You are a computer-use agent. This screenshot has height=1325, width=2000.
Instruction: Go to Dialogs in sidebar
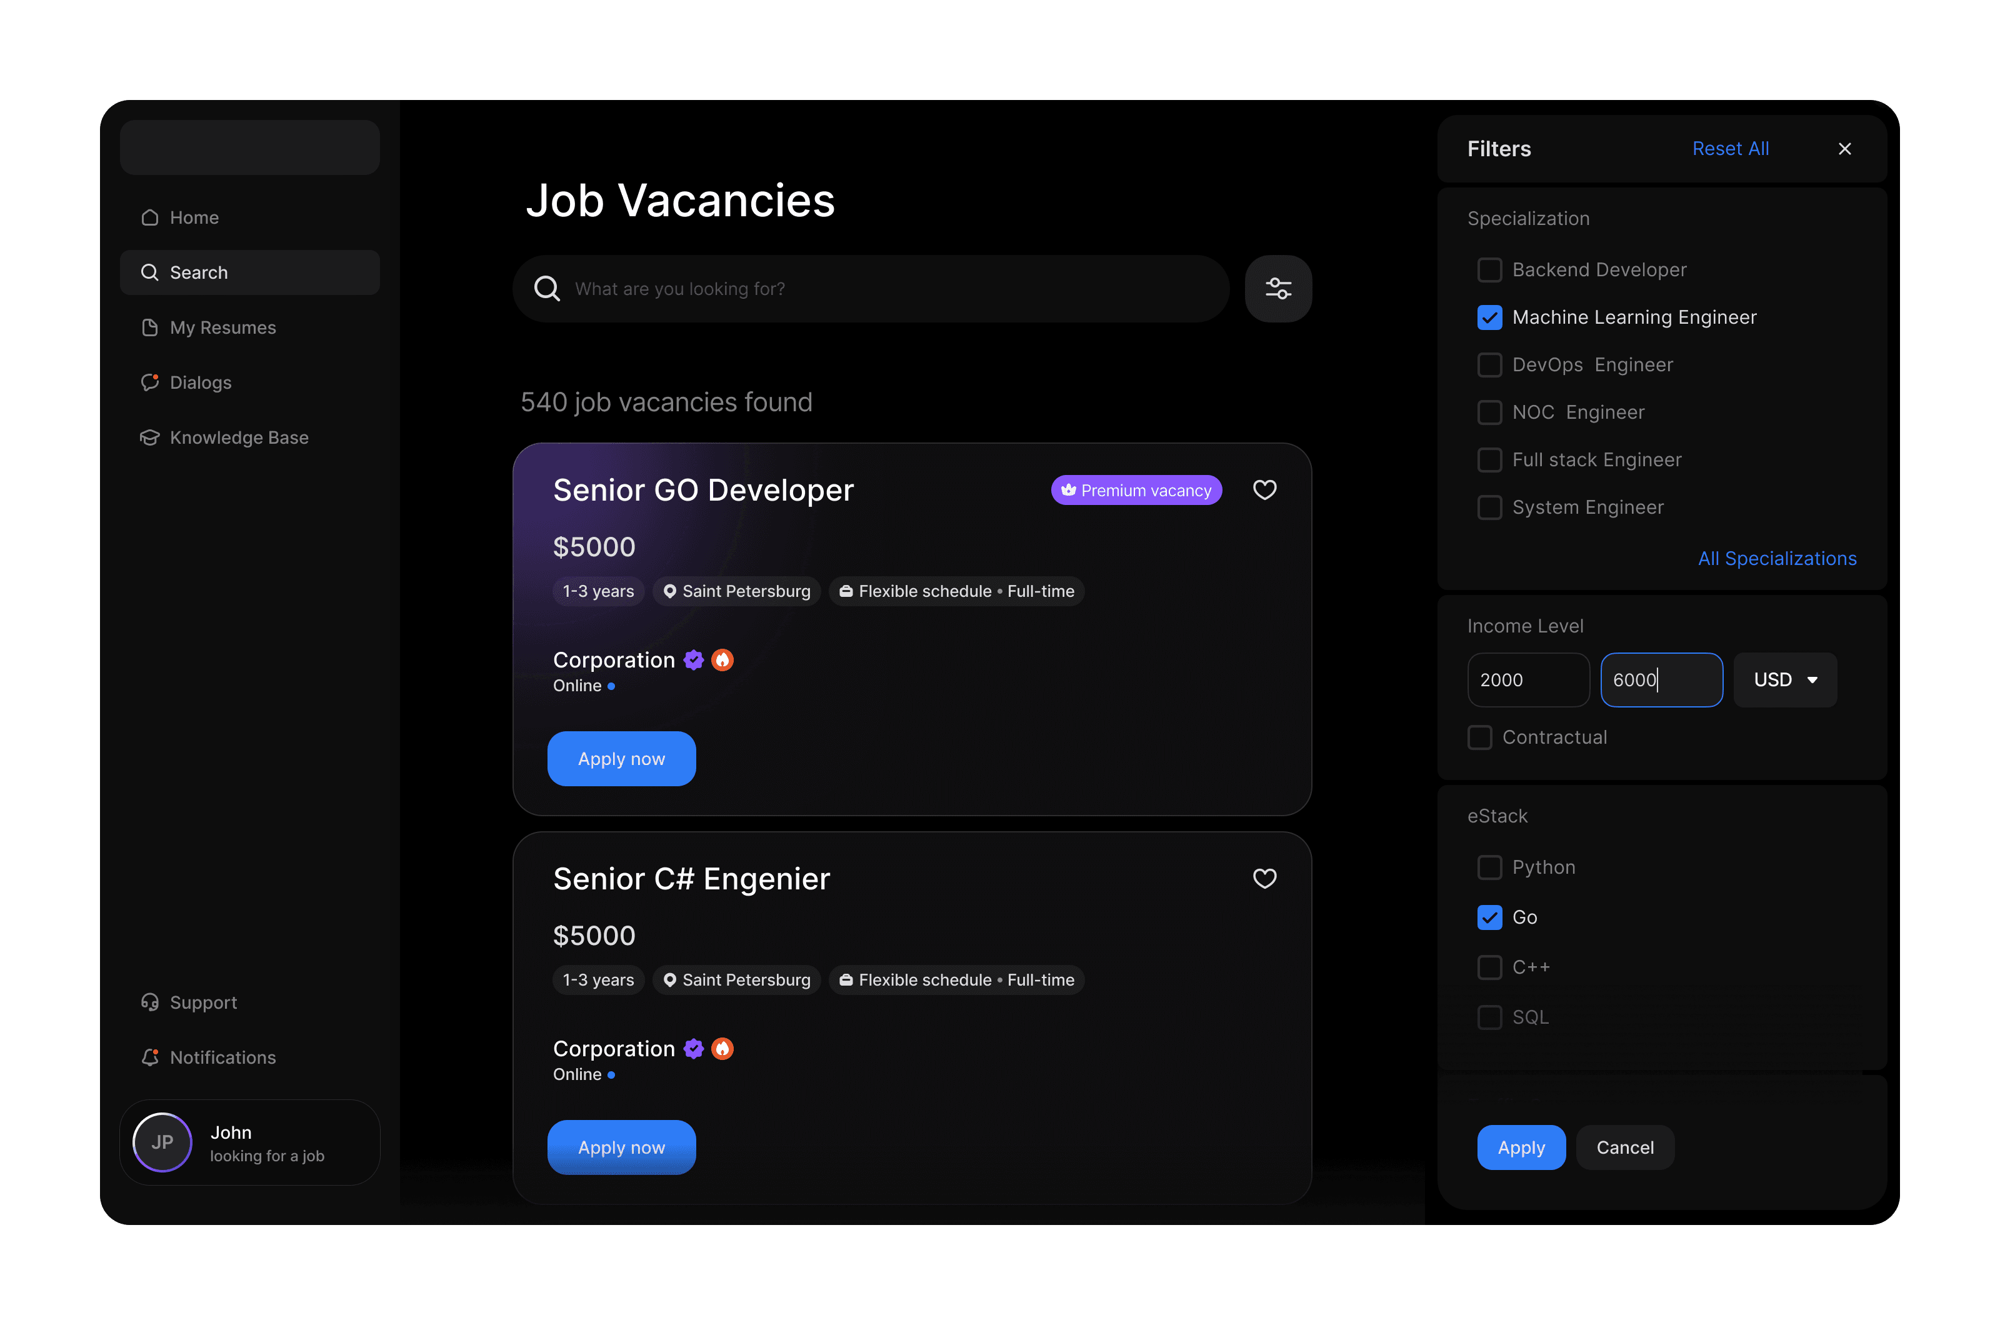click(200, 382)
